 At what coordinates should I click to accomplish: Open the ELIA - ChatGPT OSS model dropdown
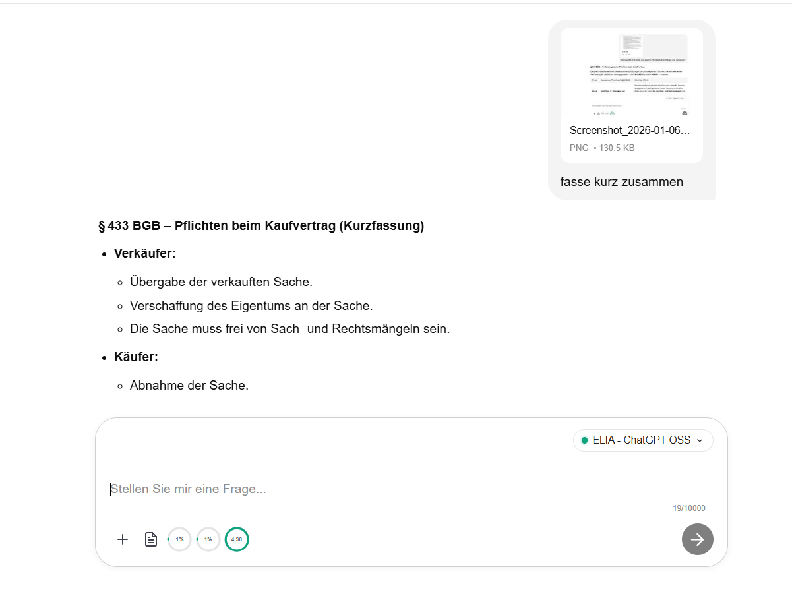(643, 440)
